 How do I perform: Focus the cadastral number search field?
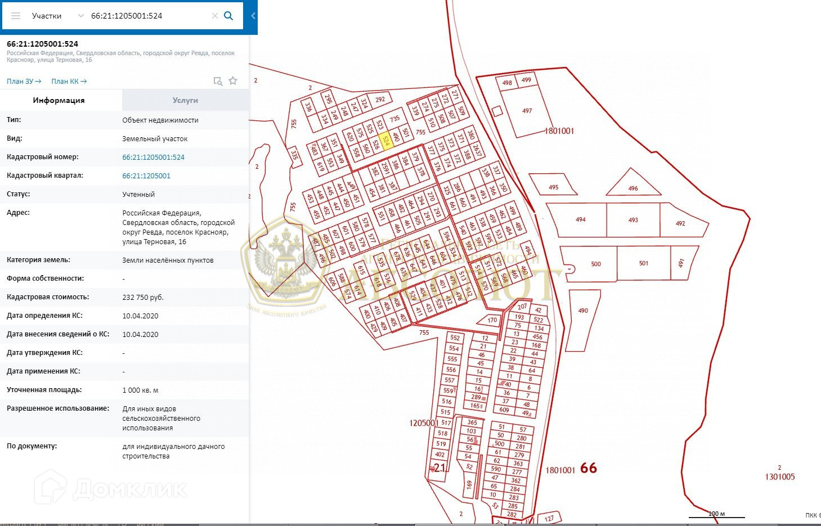click(x=149, y=16)
